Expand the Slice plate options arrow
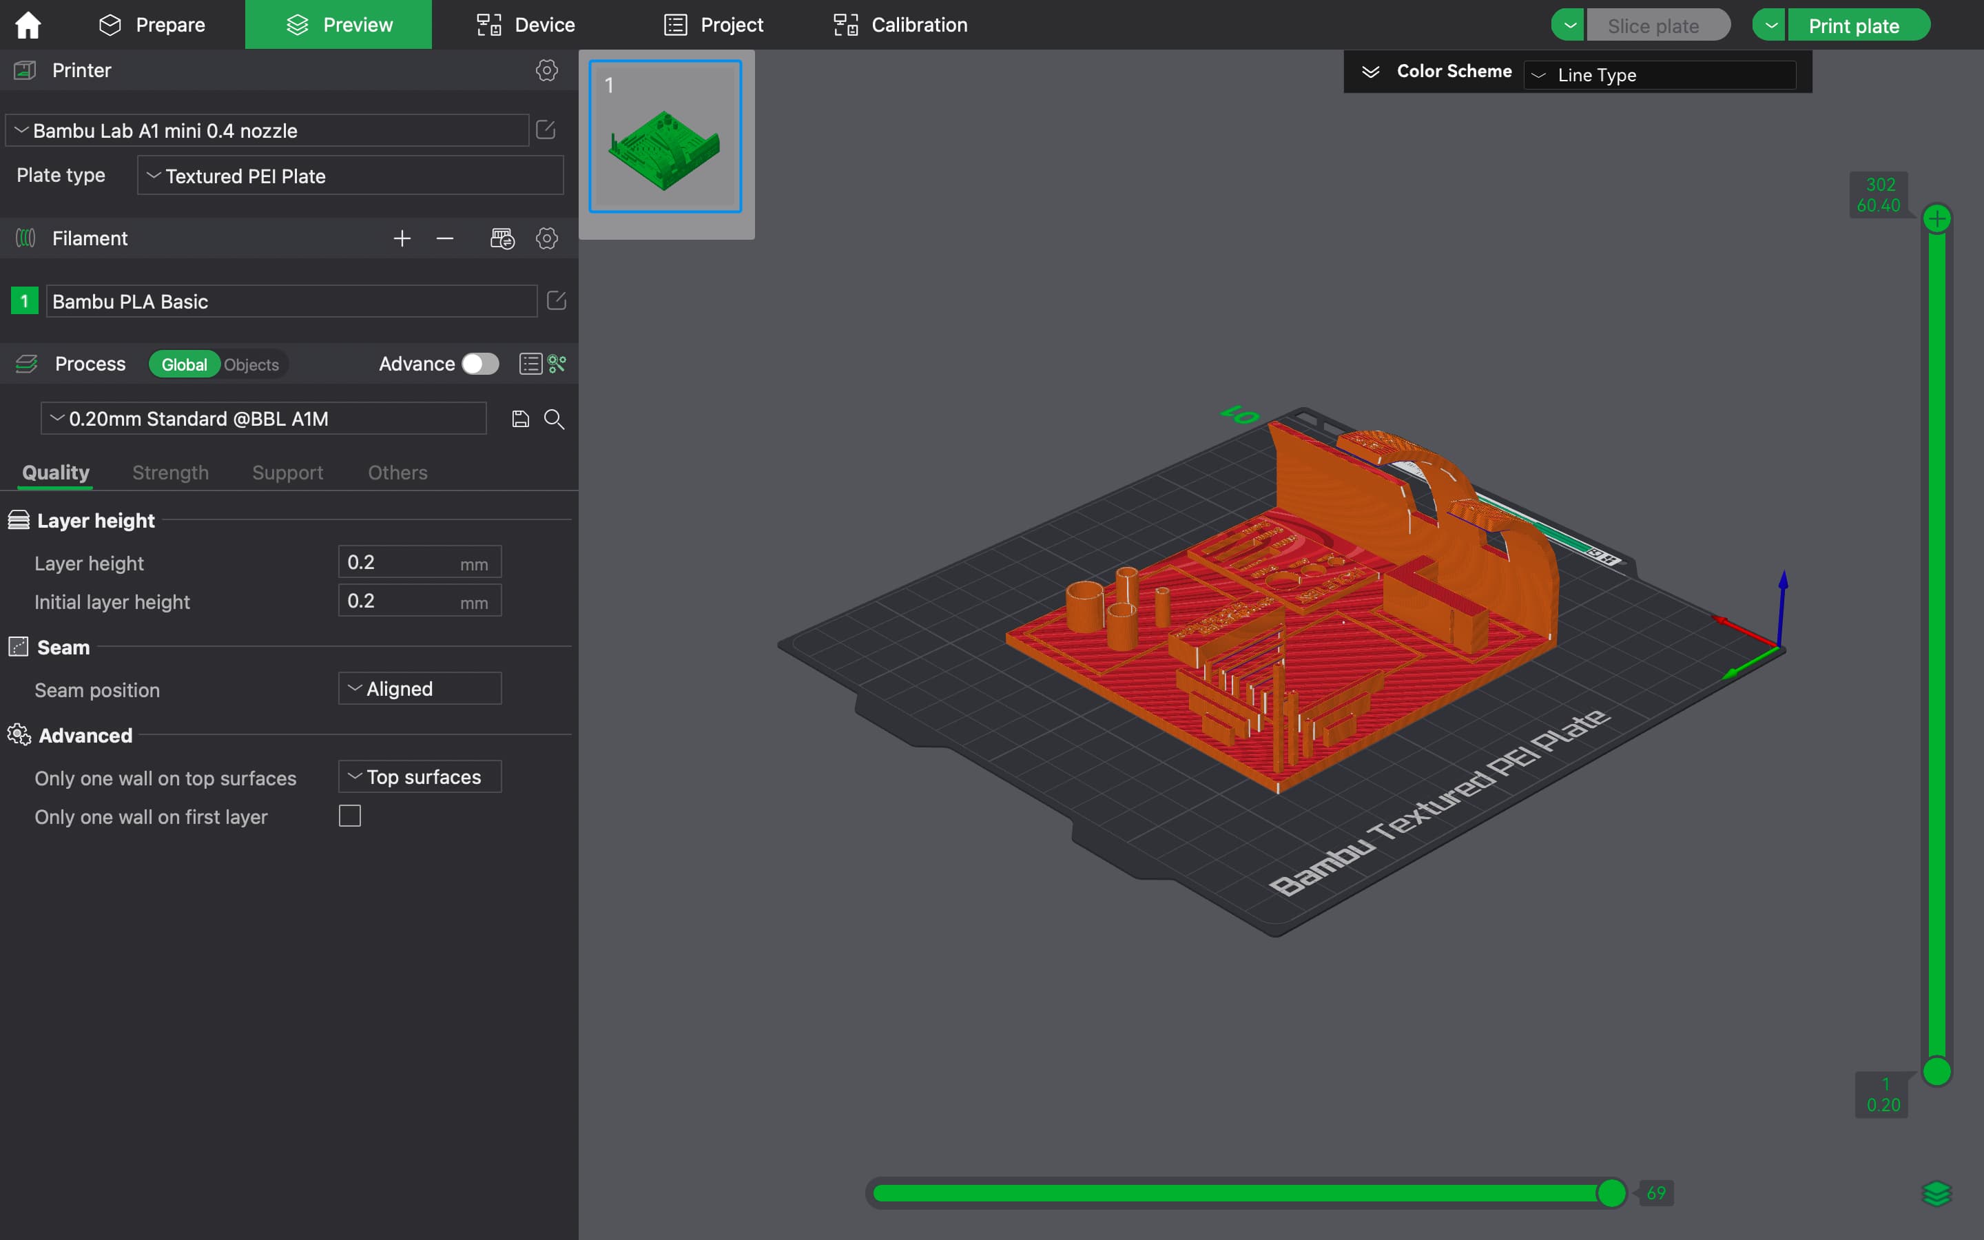This screenshot has height=1240, width=1984. (1569, 25)
